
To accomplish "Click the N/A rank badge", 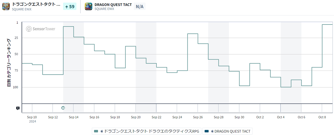I will [139, 6].
